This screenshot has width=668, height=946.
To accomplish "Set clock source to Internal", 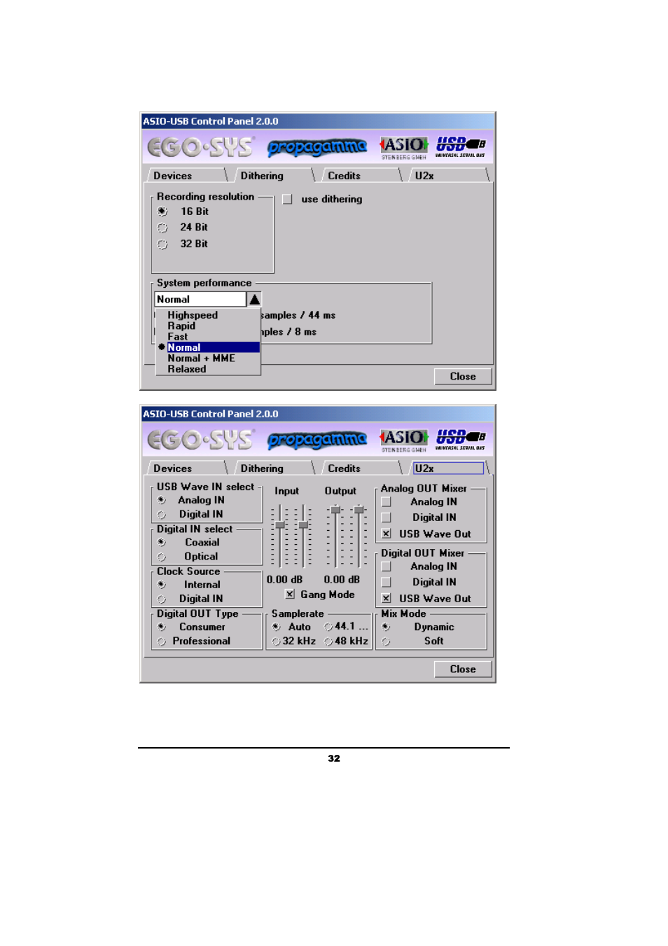I will [162, 585].
